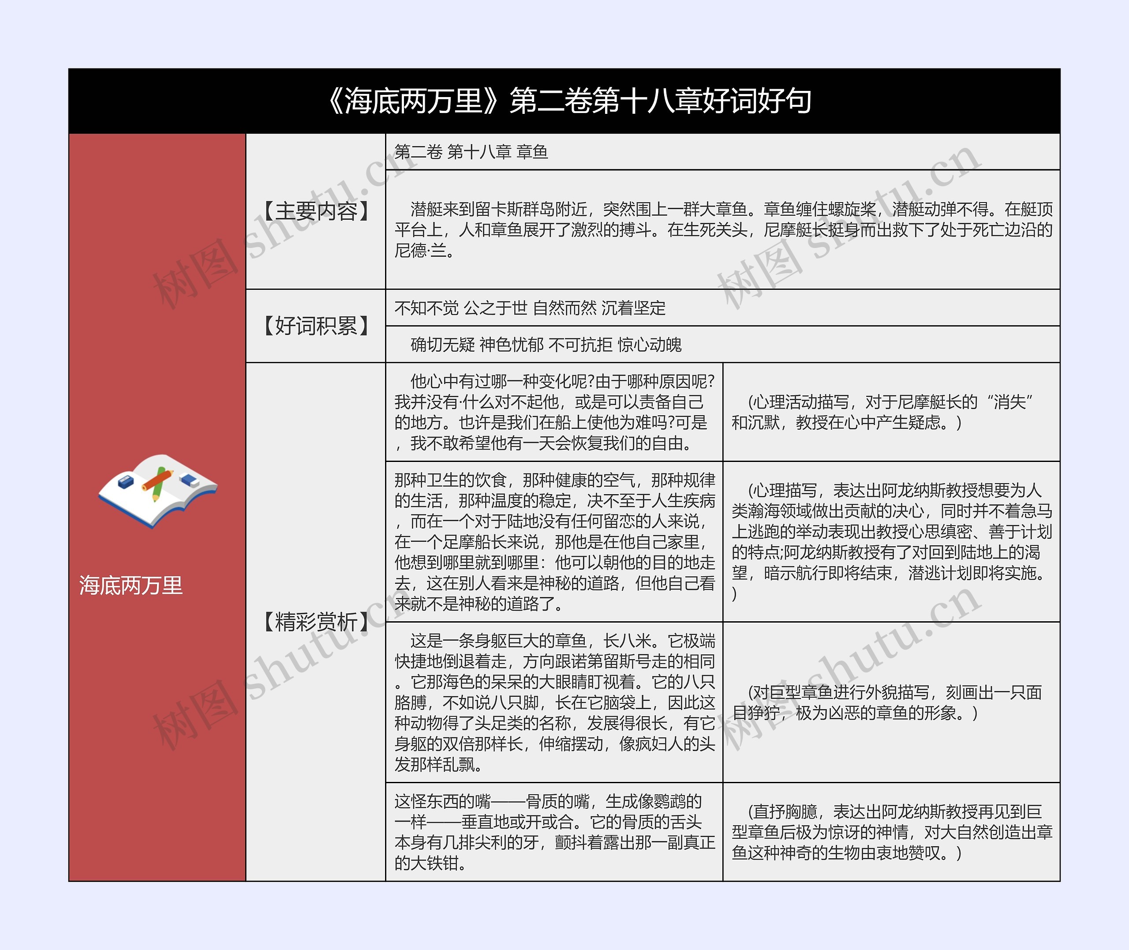Image resolution: width=1129 pixels, height=950 pixels.
Task: Select the 【好词积累】 heading cell
Action: click(x=316, y=326)
